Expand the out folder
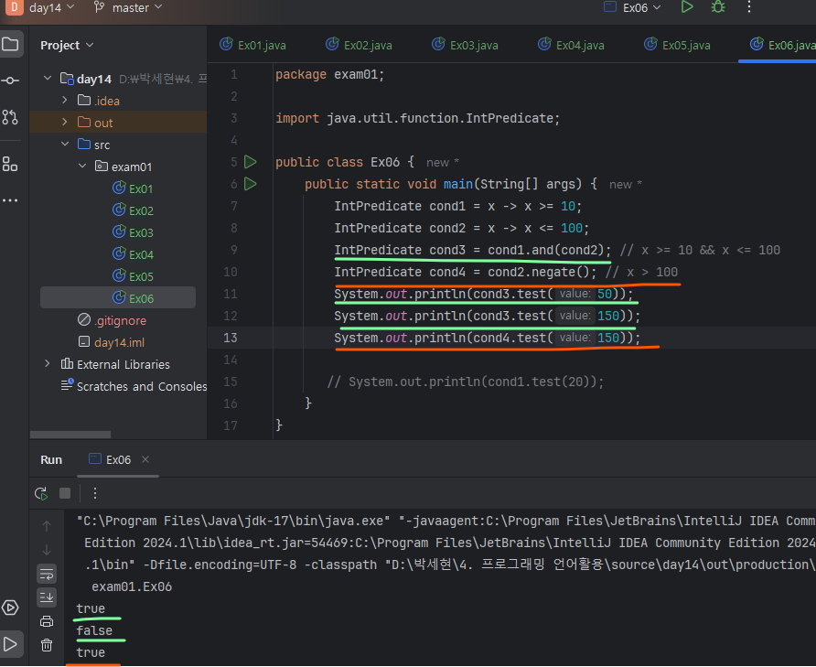Image resolution: width=816 pixels, height=667 pixels. (x=65, y=122)
